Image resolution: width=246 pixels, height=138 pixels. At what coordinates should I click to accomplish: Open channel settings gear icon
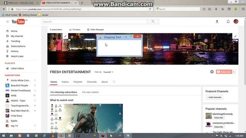212,72
